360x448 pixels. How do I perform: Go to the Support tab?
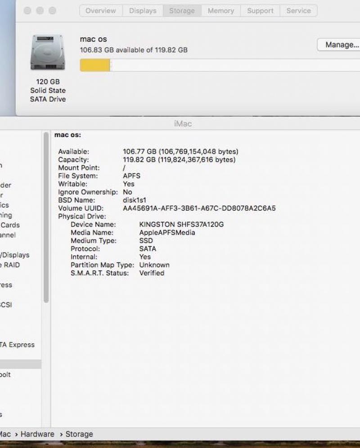(260, 11)
